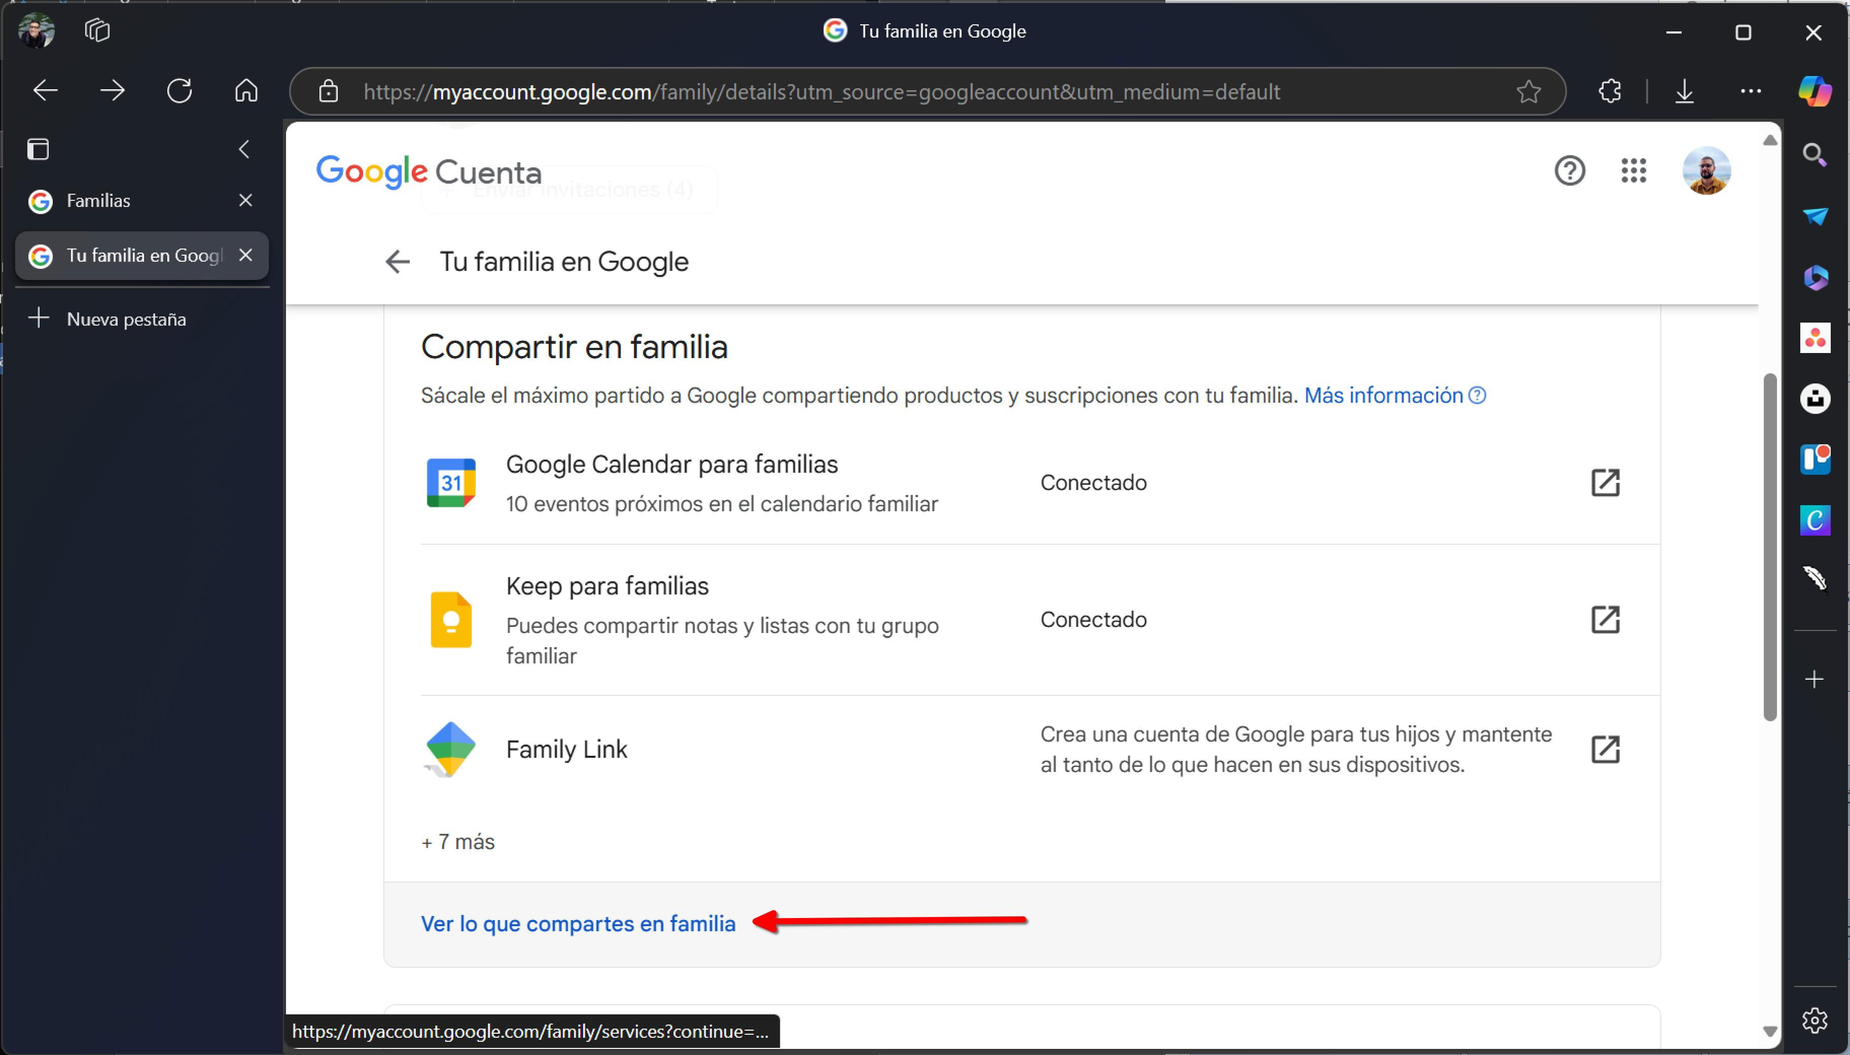Click the Keep icon
Image resolution: width=1850 pixels, height=1055 pixels.
click(x=450, y=619)
